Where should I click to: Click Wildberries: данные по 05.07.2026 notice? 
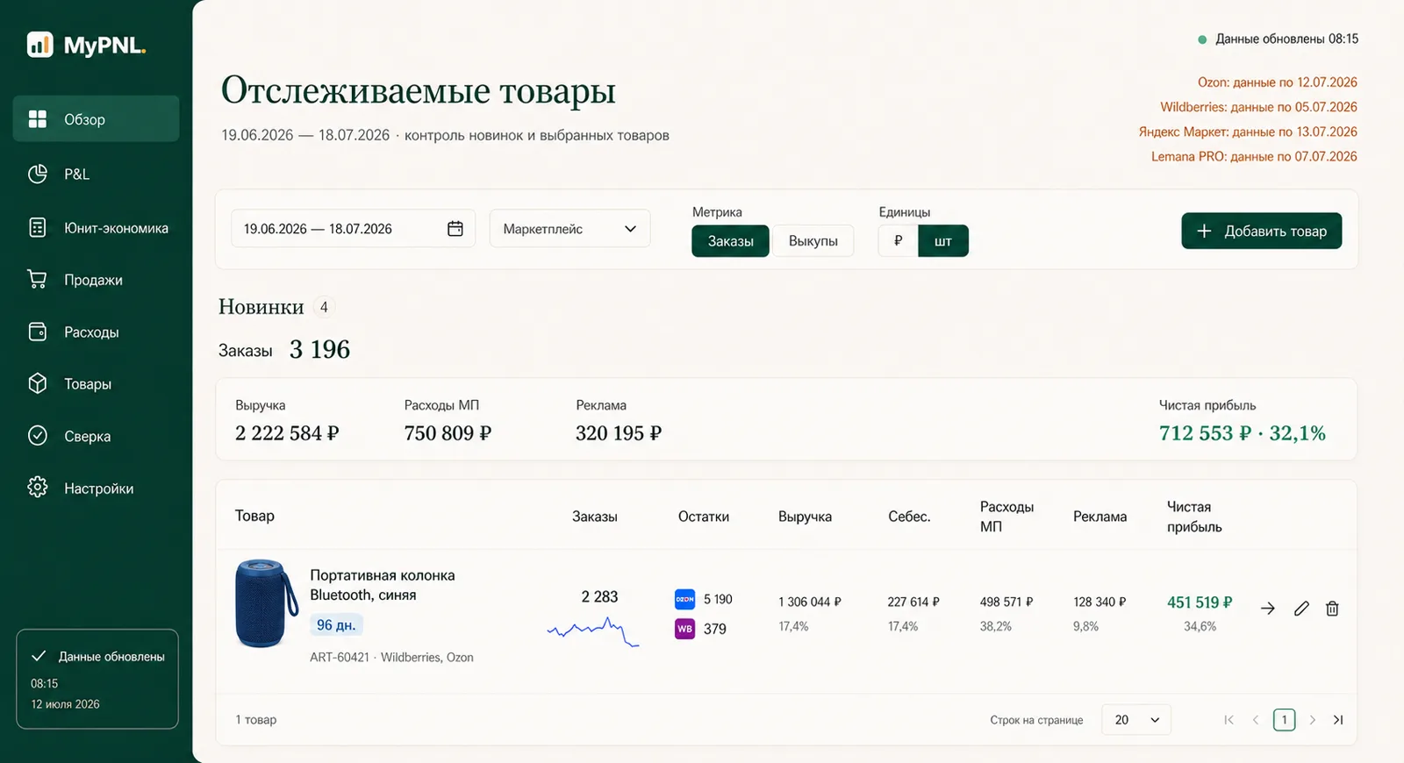(x=1258, y=107)
